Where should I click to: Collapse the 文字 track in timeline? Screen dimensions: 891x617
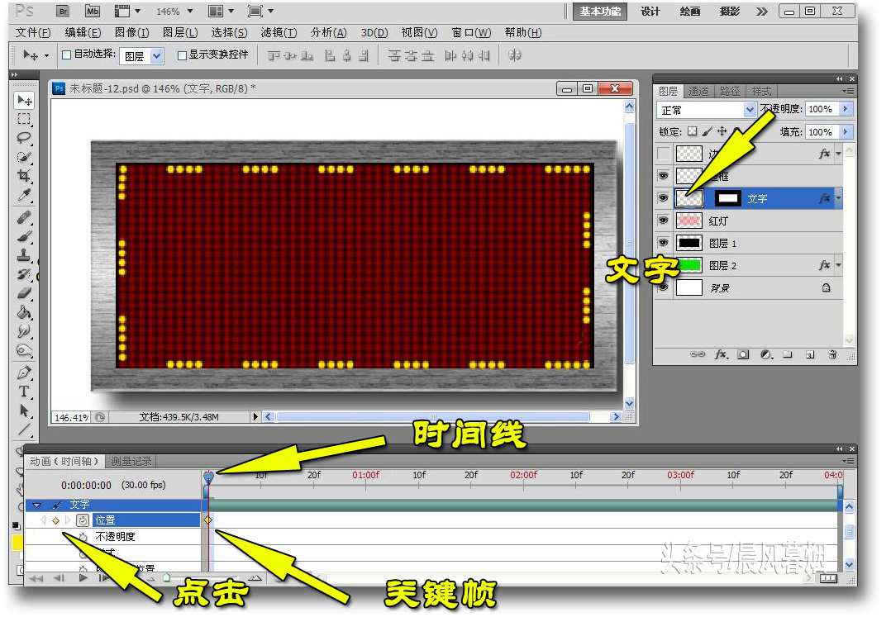pos(37,505)
